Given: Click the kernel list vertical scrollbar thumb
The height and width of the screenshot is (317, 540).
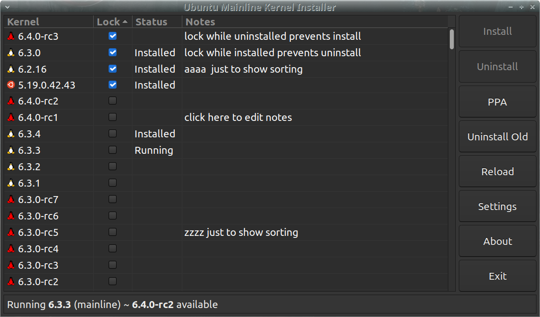Looking at the screenshot, I should [451, 39].
